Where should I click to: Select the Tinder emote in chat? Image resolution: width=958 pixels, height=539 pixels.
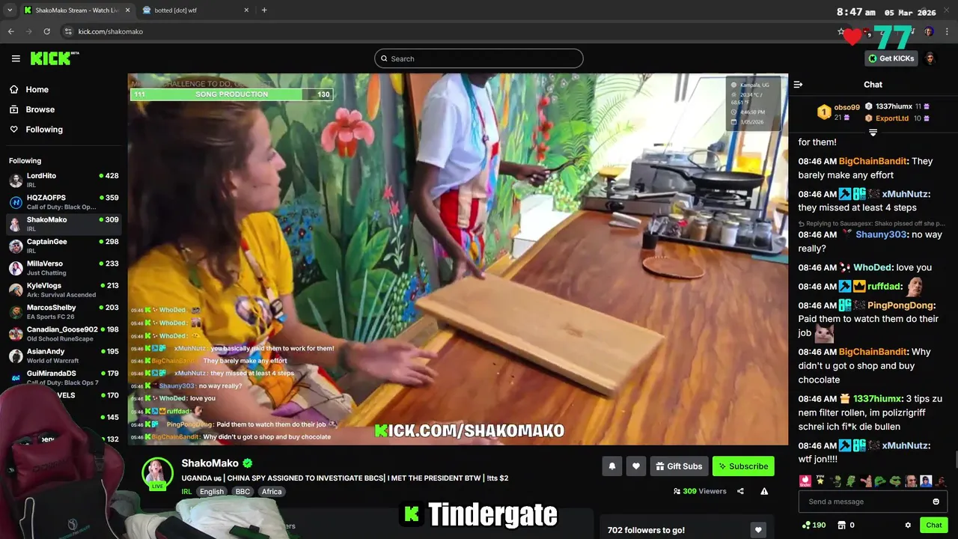point(805,481)
